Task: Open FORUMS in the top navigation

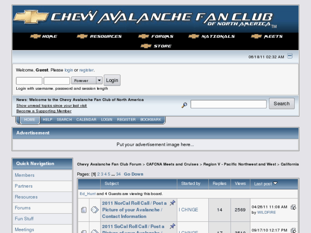Action: click(x=162, y=36)
